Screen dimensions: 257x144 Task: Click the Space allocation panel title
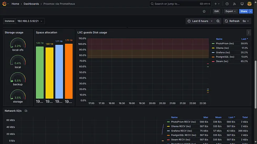coord(46,32)
